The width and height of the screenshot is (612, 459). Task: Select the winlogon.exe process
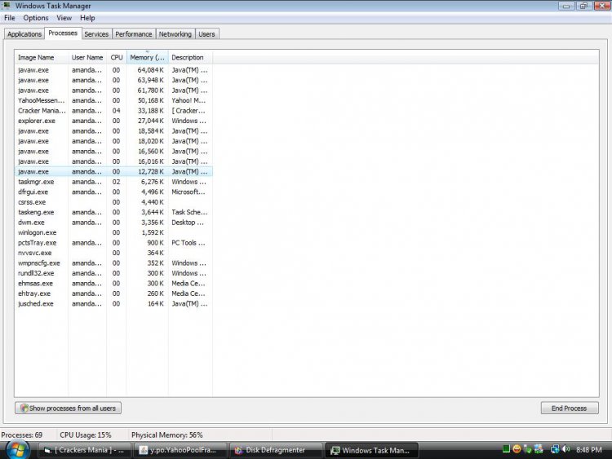113,232
